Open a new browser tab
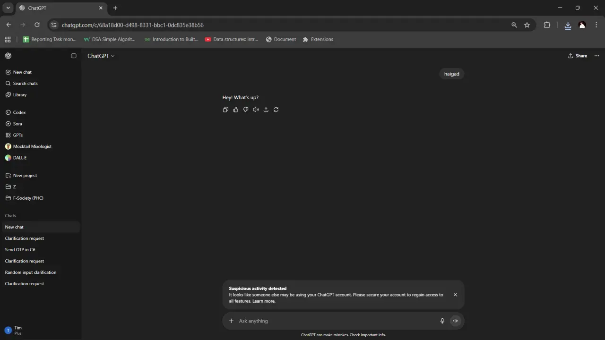Image resolution: width=605 pixels, height=340 pixels. click(115, 8)
